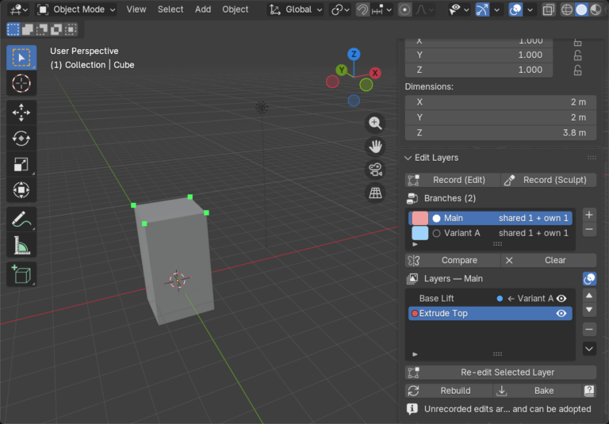Open the Add menu
The image size is (609, 424).
pyautogui.click(x=203, y=10)
